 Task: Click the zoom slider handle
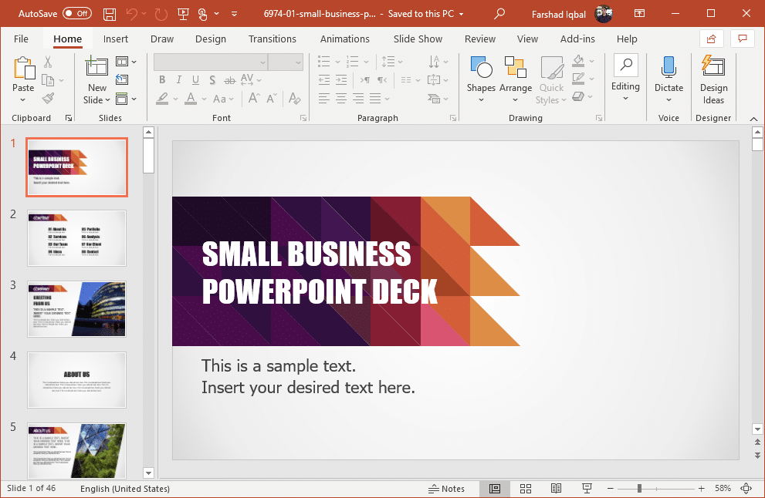(639, 489)
